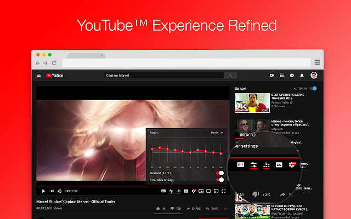Close the browser tab with the x
Screen dimensions: 351x219
(x=101, y=55)
